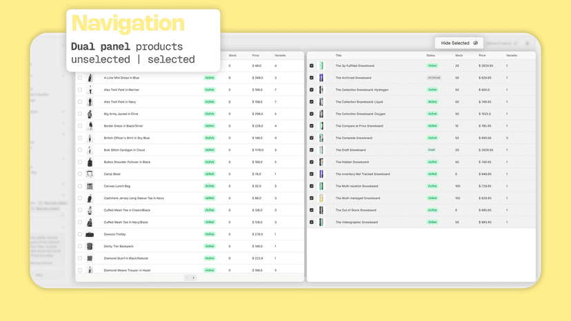This screenshot has height=321, width=571.
Task: Click 'Cuffed Mesh Tee in Cream/Black' title
Action: point(127,210)
